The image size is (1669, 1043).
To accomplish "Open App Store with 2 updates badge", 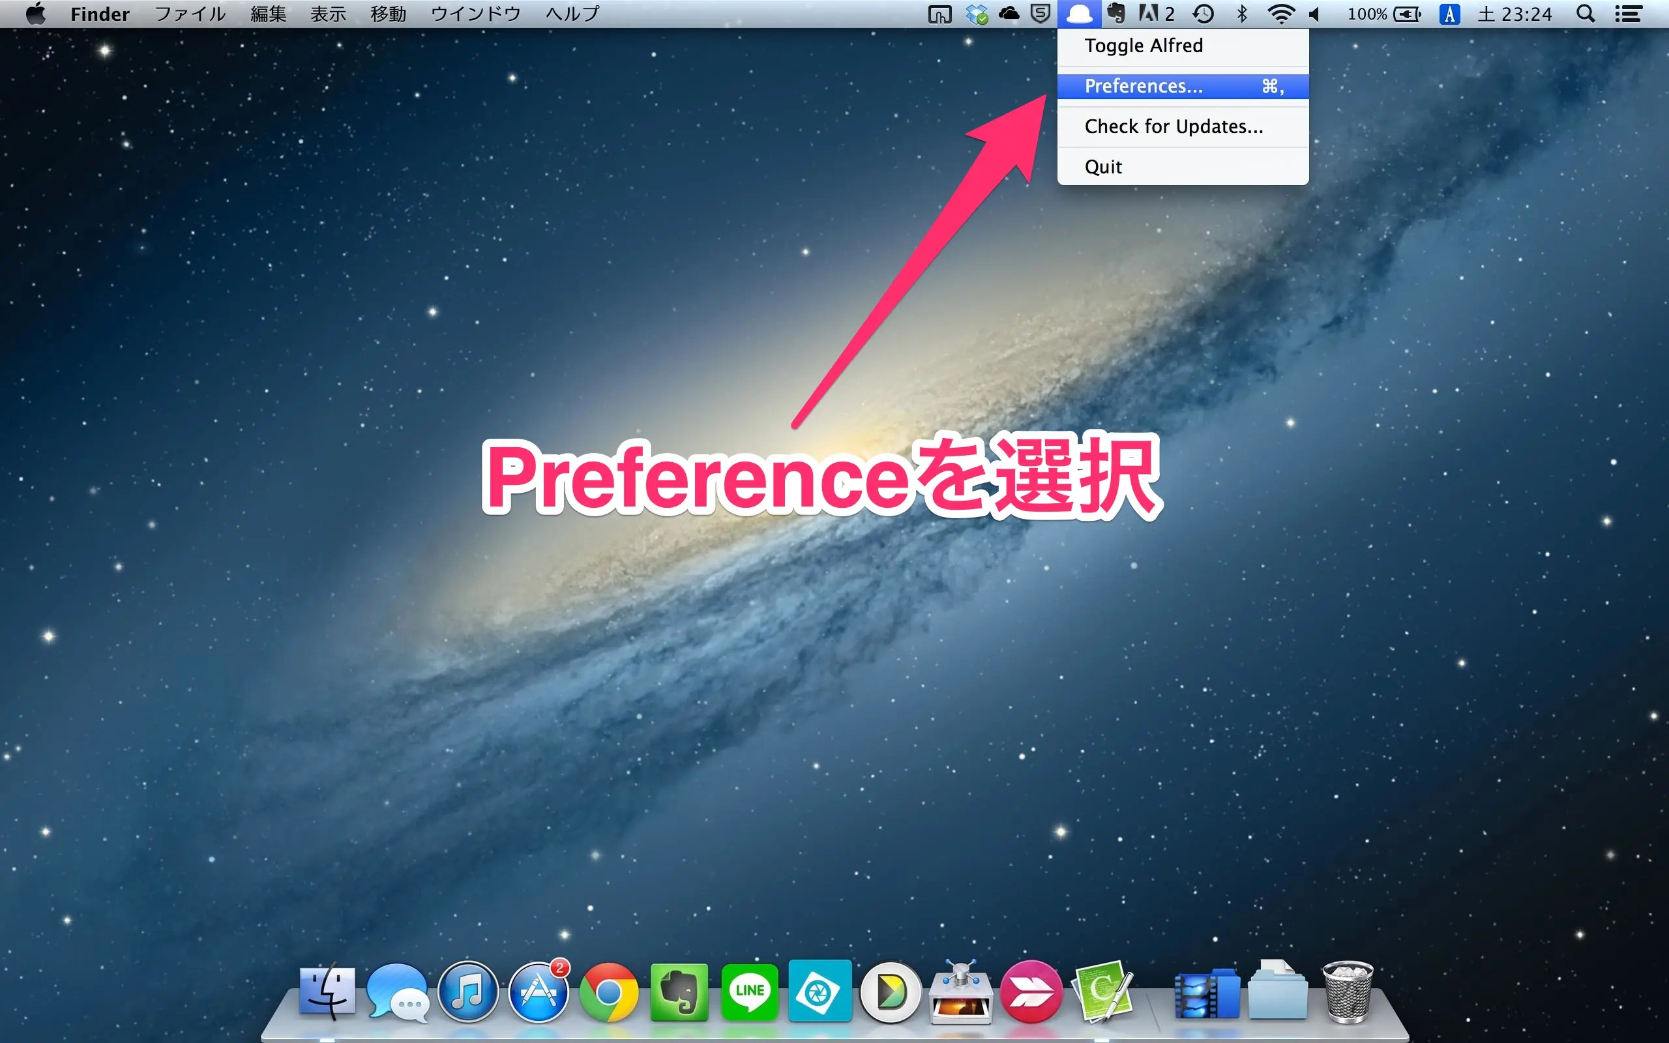I will (x=539, y=992).
